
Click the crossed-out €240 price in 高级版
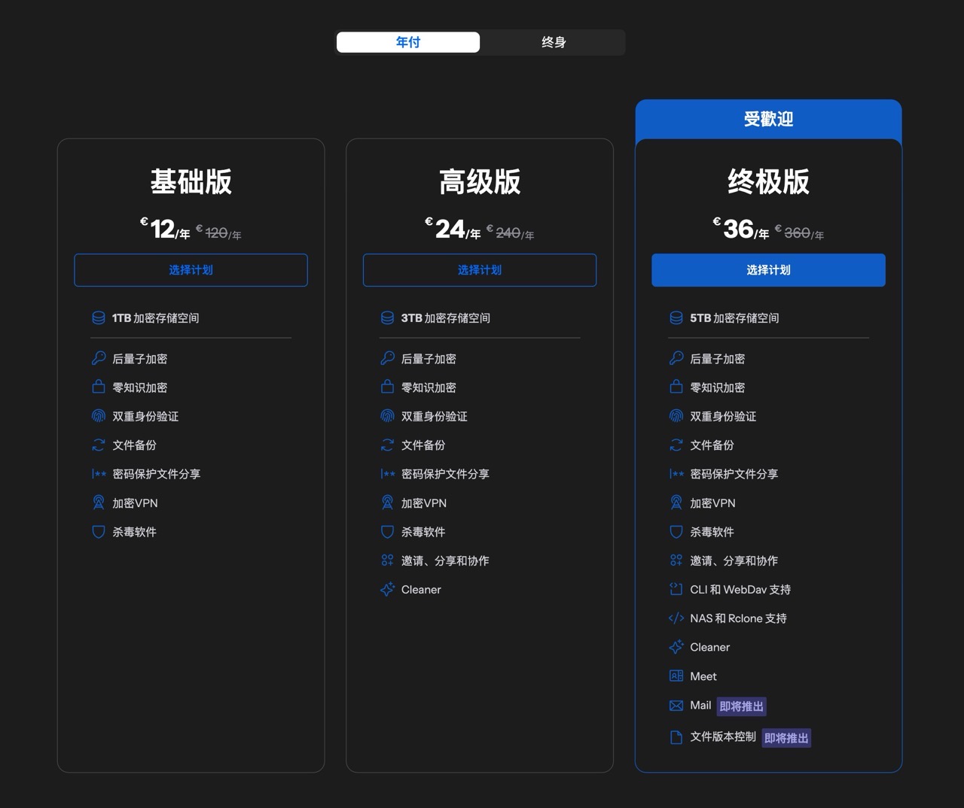pyautogui.click(x=511, y=232)
